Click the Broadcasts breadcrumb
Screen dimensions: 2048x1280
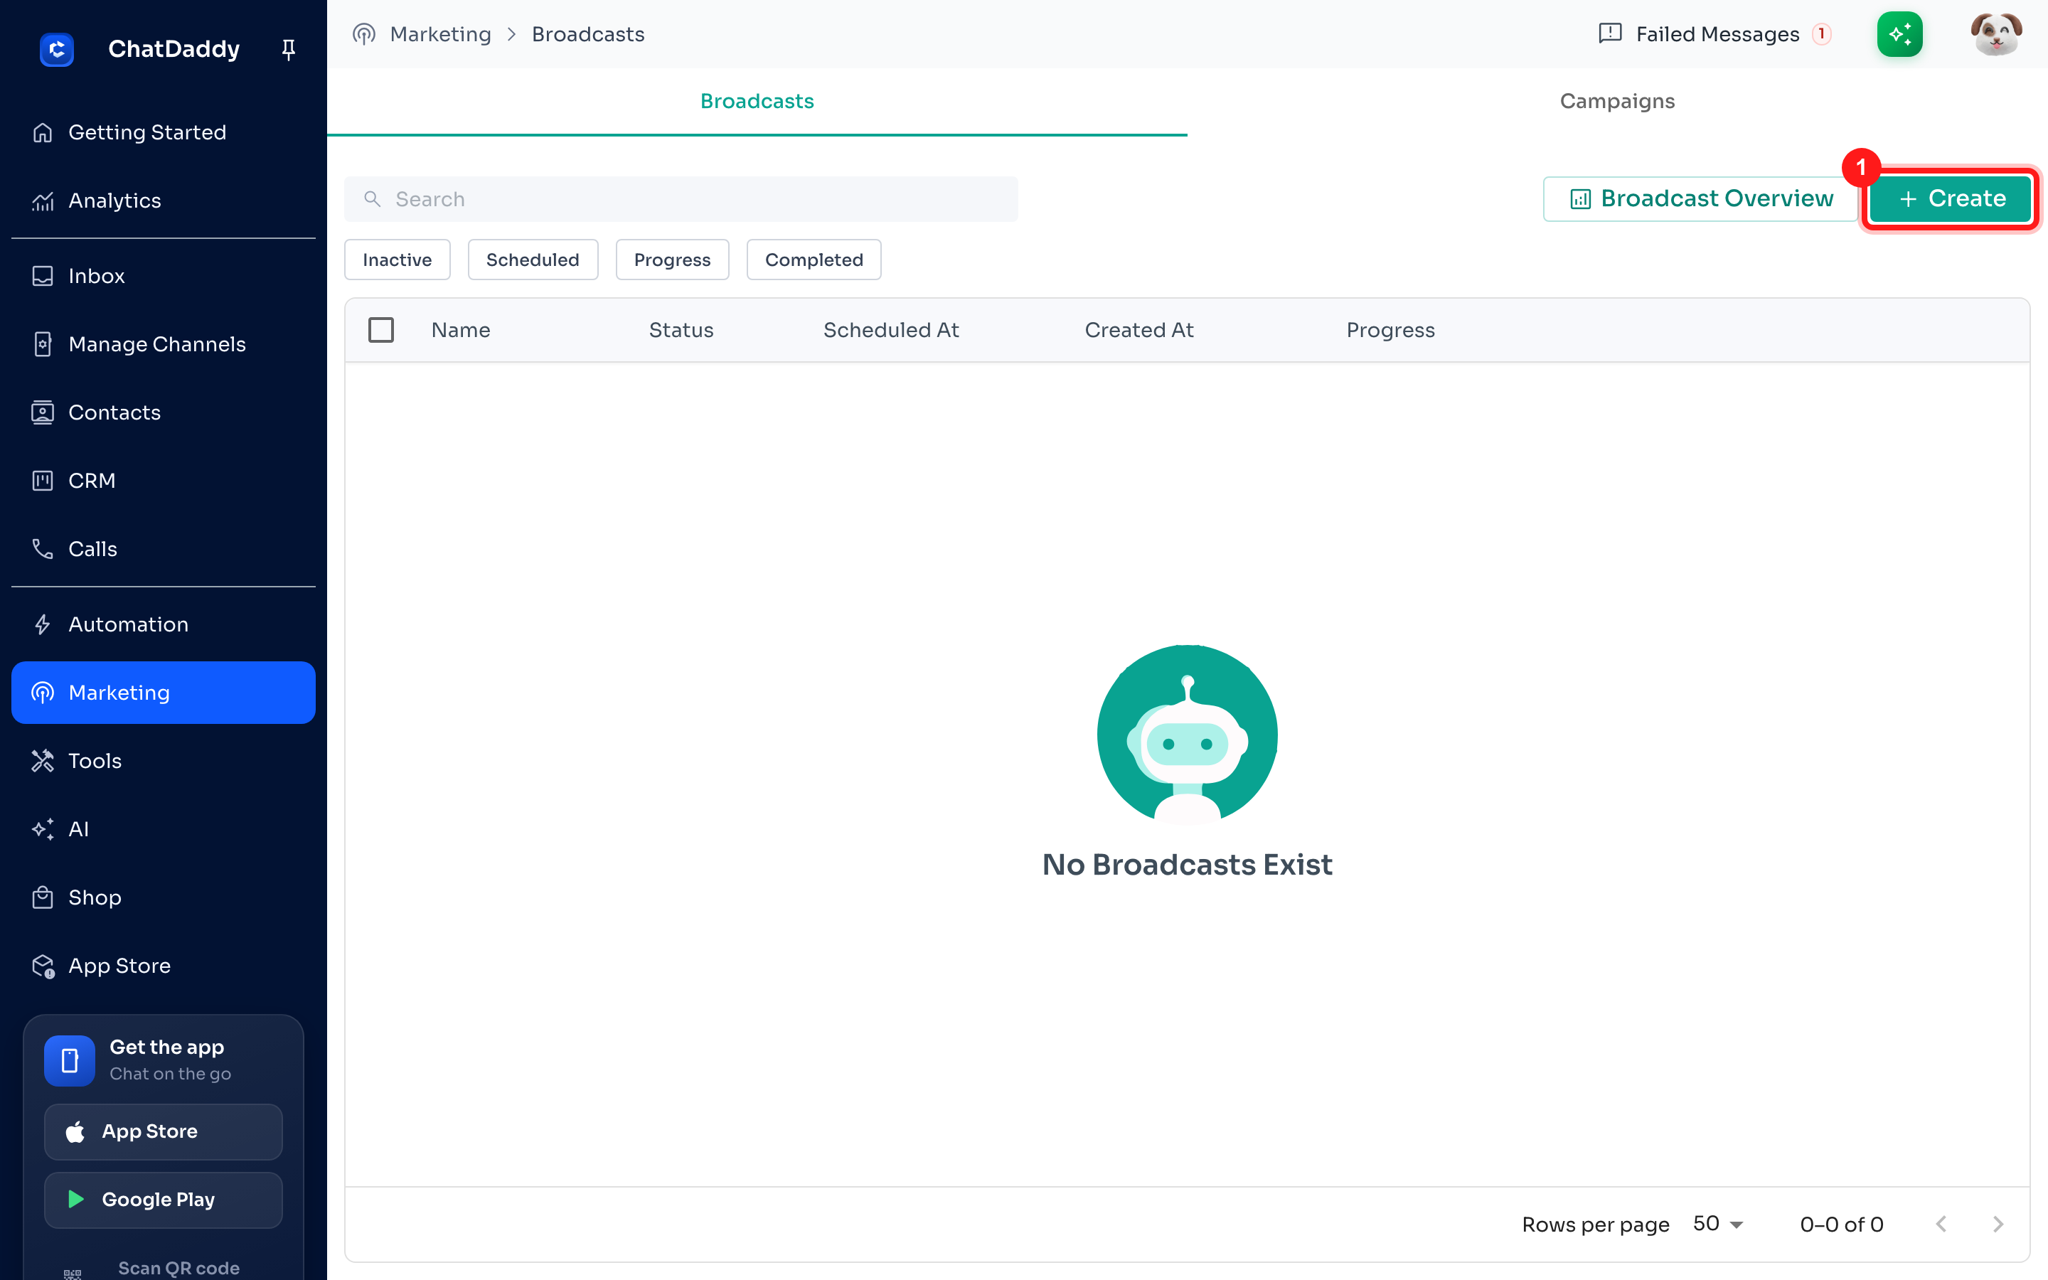click(x=588, y=34)
